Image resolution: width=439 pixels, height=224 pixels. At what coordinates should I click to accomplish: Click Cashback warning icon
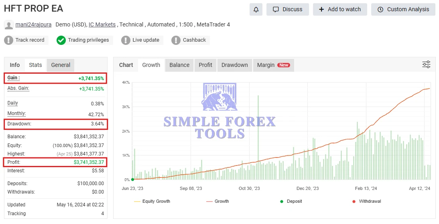point(176,40)
